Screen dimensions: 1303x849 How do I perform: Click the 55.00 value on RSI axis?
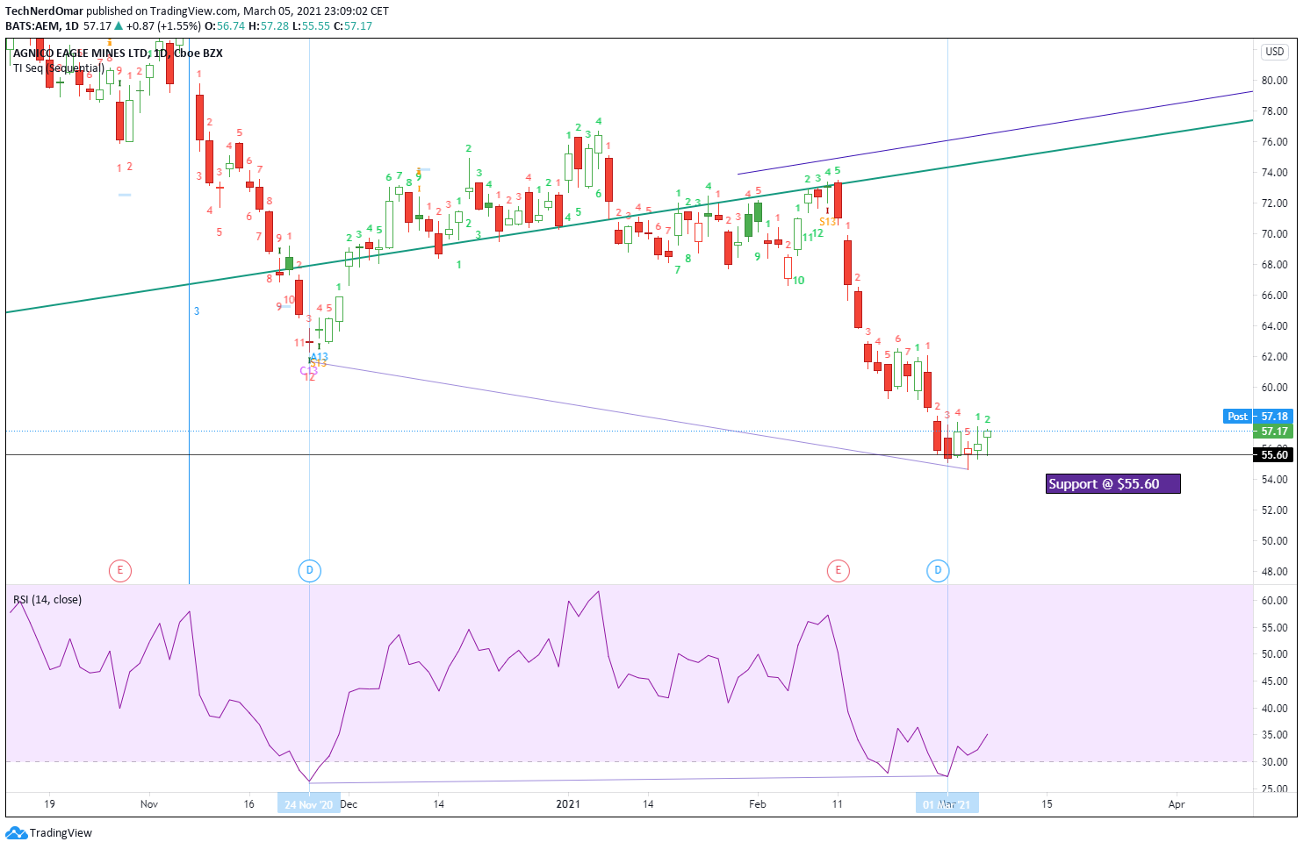[1274, 628]
